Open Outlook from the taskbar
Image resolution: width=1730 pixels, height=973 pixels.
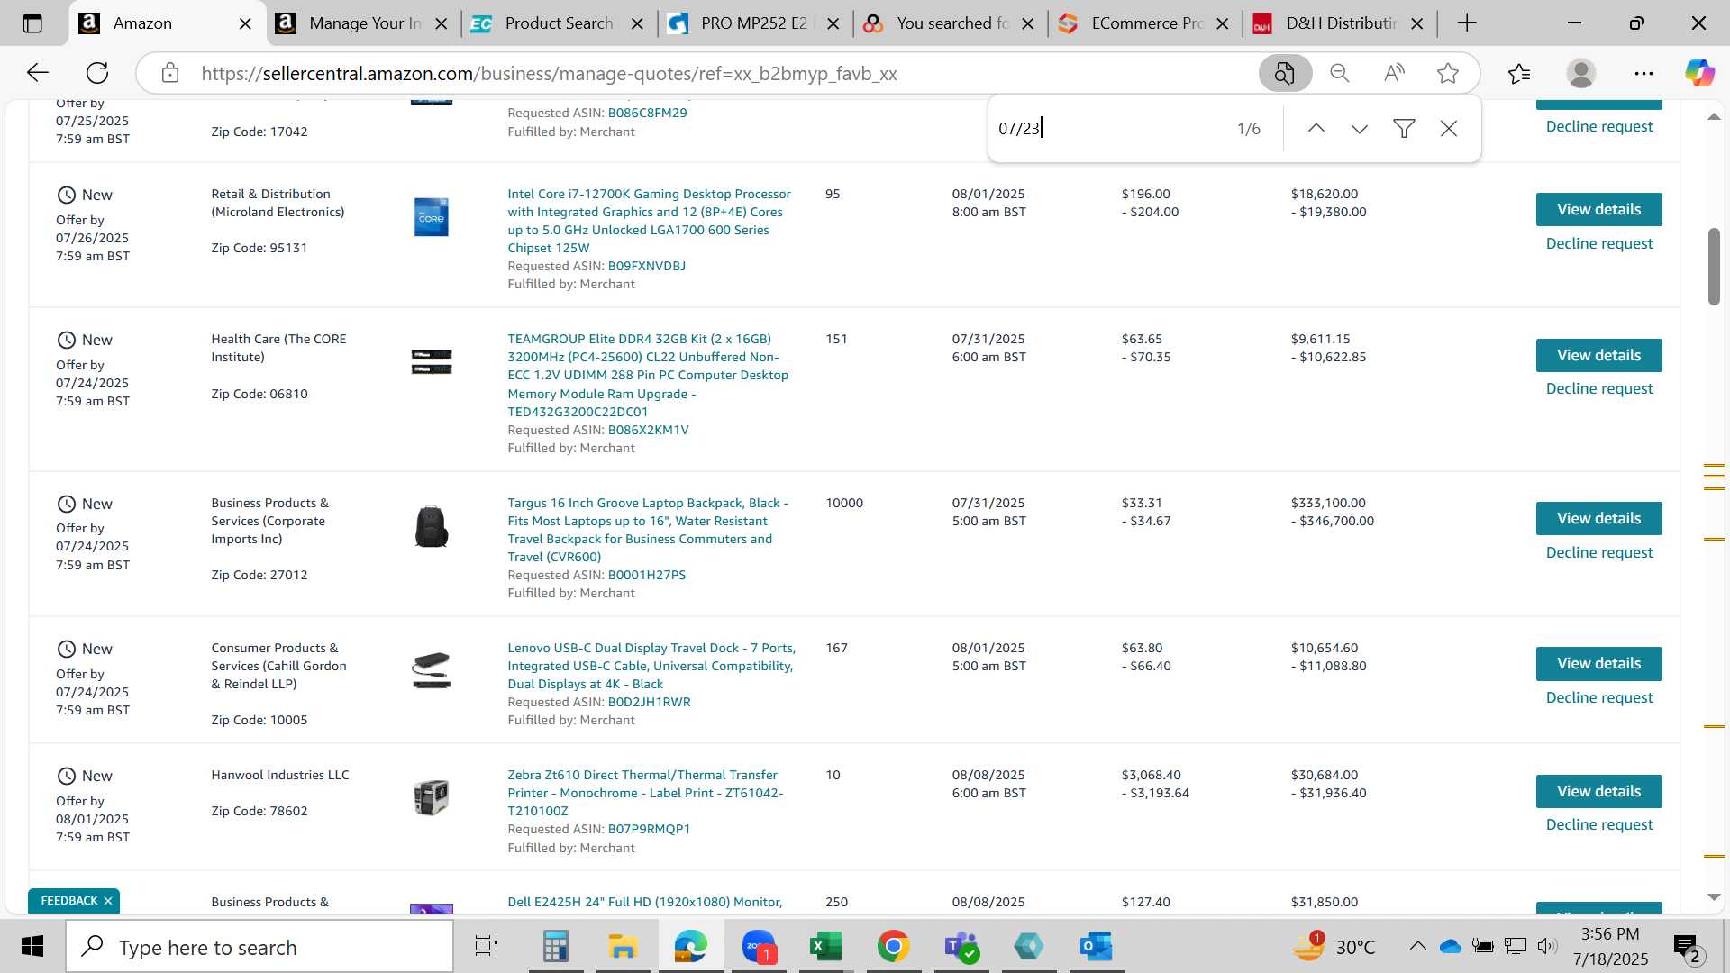(1096, 947)
